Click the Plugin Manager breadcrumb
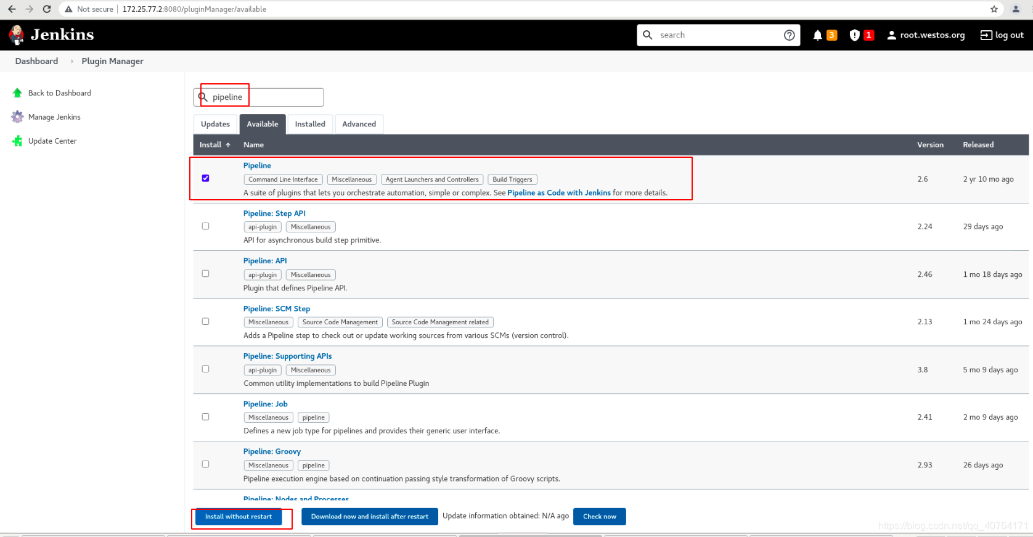The image size is (1033, 537). pyautogui.click(x=113, y=61)
